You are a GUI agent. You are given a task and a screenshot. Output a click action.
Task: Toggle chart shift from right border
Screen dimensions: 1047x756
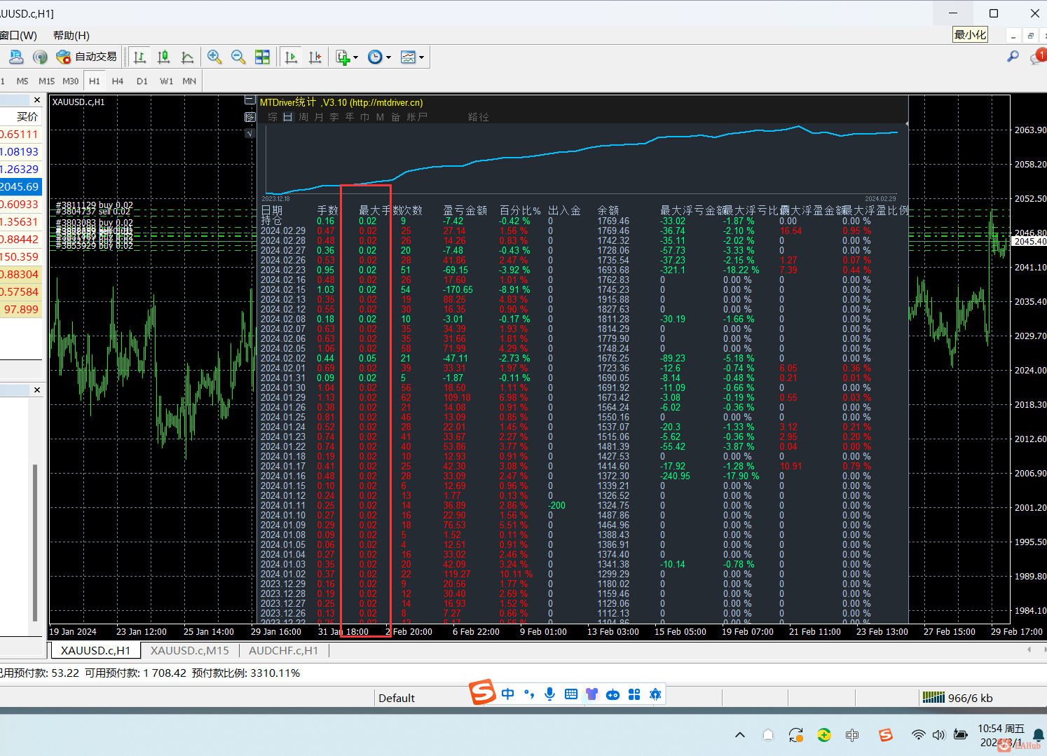pyautogui.click(x=315, y=57)
